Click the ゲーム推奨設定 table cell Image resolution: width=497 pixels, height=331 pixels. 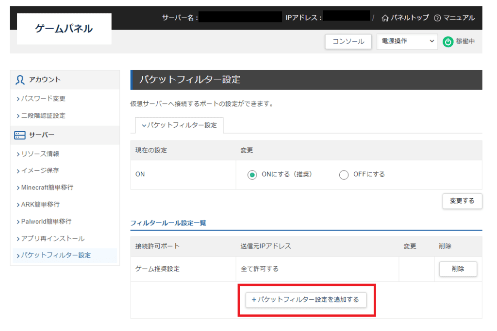click(183, 269)
